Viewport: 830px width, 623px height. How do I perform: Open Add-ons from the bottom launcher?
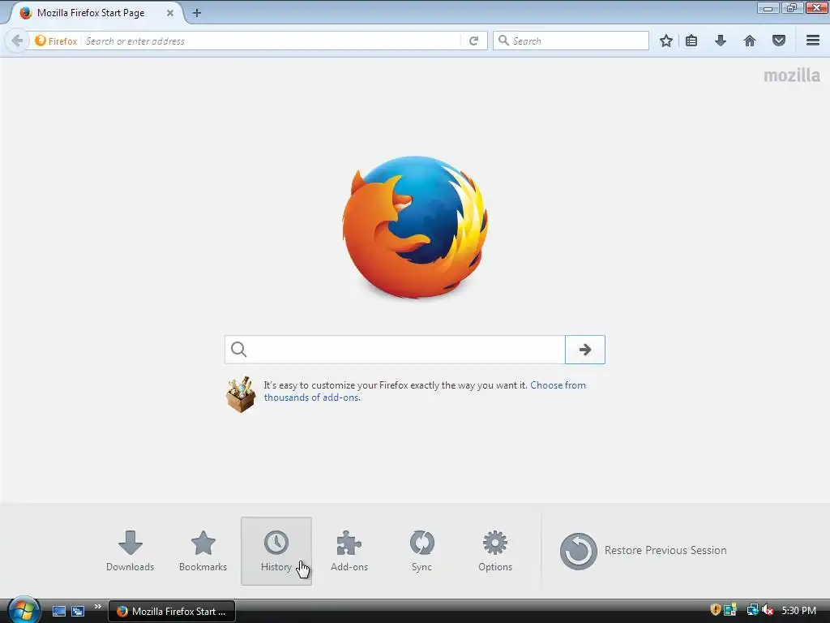pyautogui.click(x=349, y=551)
